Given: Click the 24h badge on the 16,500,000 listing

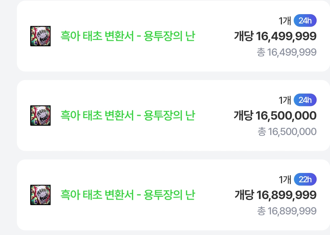Looking at the screenshot, I should (x=305, y=100).
